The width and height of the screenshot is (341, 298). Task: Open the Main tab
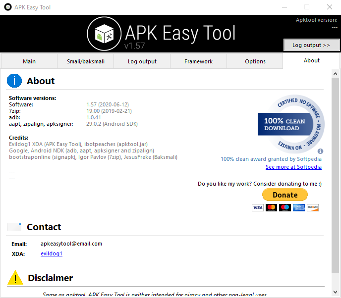(29, 61)
